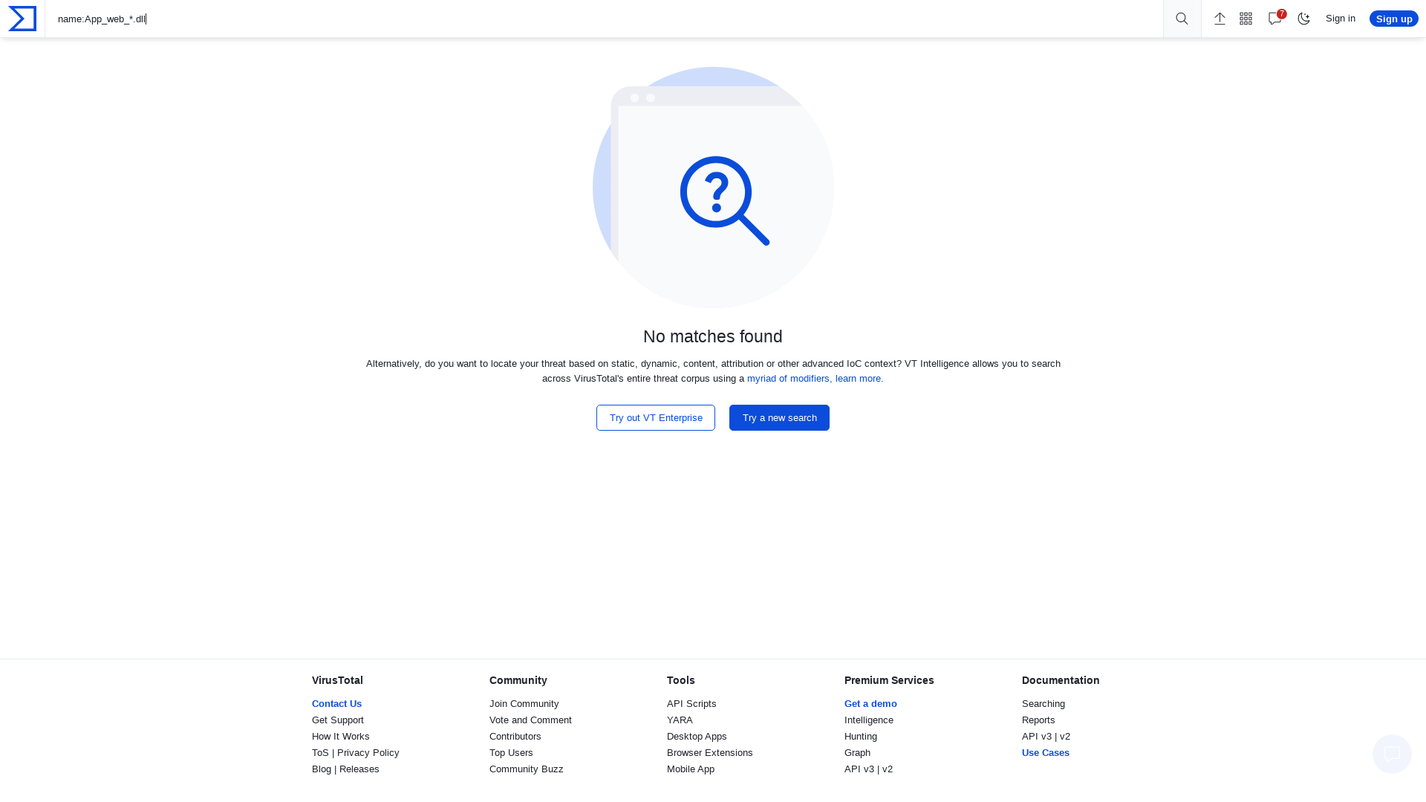This screenshot has width=1426, height=802.
Task: Click the VirusTotal home icon
Action: pyautogui.click(x=22, y=19)
